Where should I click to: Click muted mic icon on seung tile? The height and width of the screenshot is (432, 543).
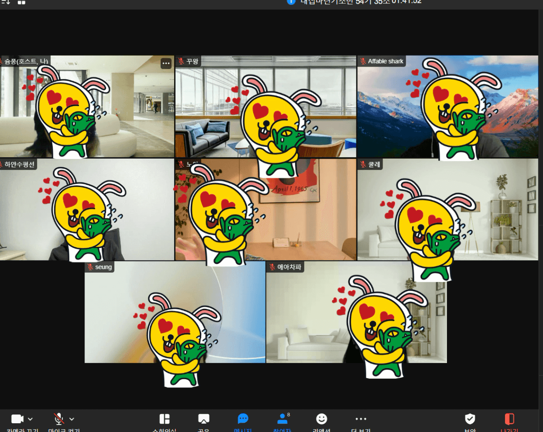pos(90,267)
